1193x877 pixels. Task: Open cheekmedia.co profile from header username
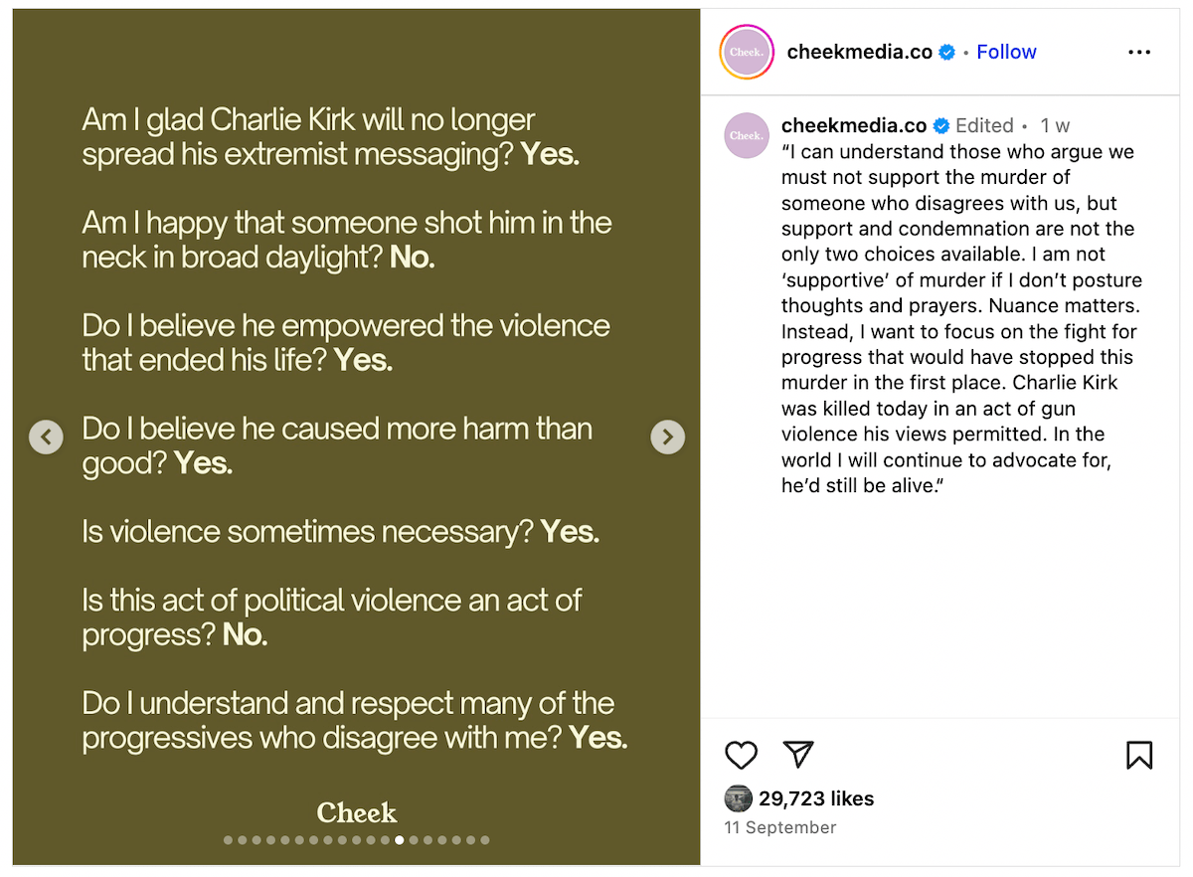pyautogui.click(x=860, y=52)
